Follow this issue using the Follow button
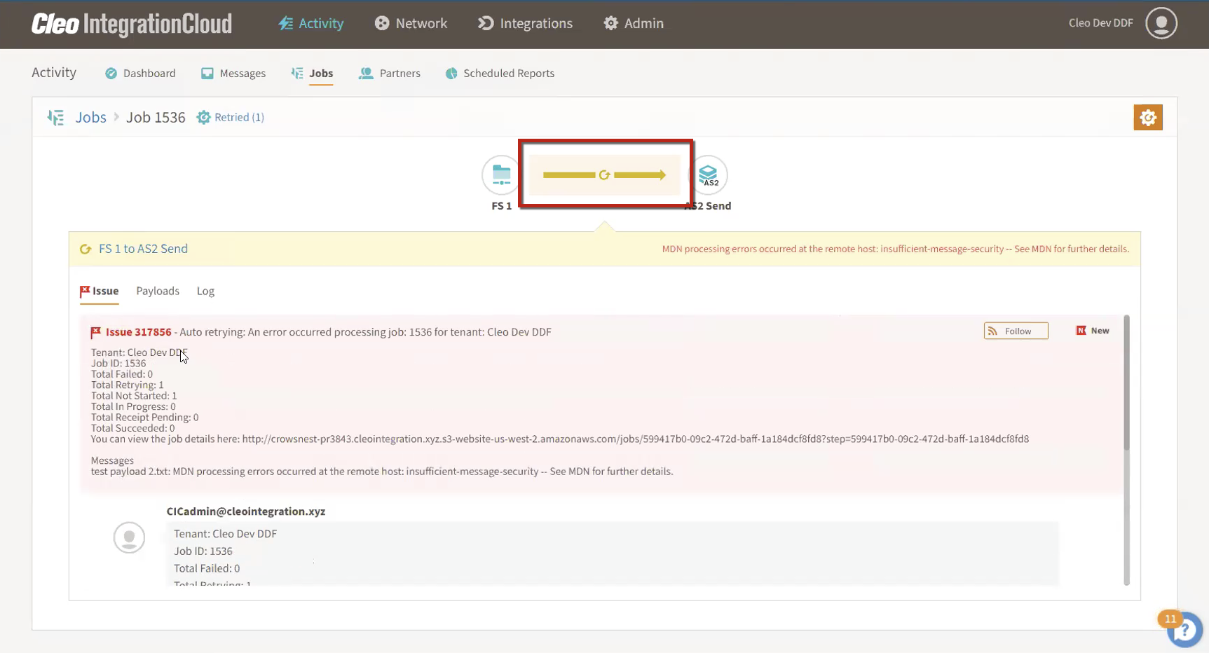This screenshot has height=653, width=1209. [1016, 330]
